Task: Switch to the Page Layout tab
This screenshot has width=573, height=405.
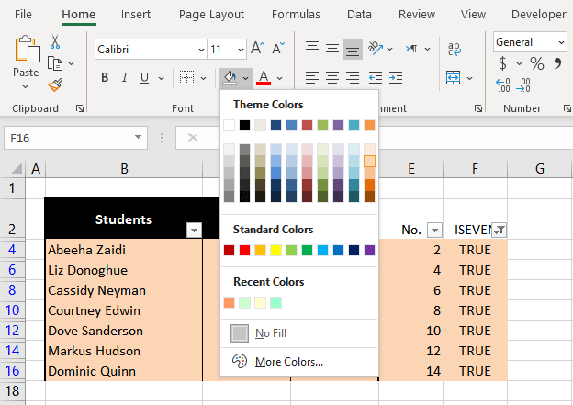Action: [x=211, y=15]
